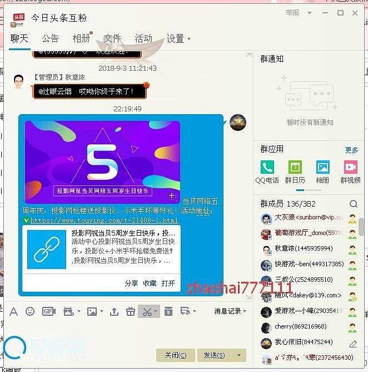Click the star admin icon beside 随风
This screenshot has width=368, height=372.
352,296
